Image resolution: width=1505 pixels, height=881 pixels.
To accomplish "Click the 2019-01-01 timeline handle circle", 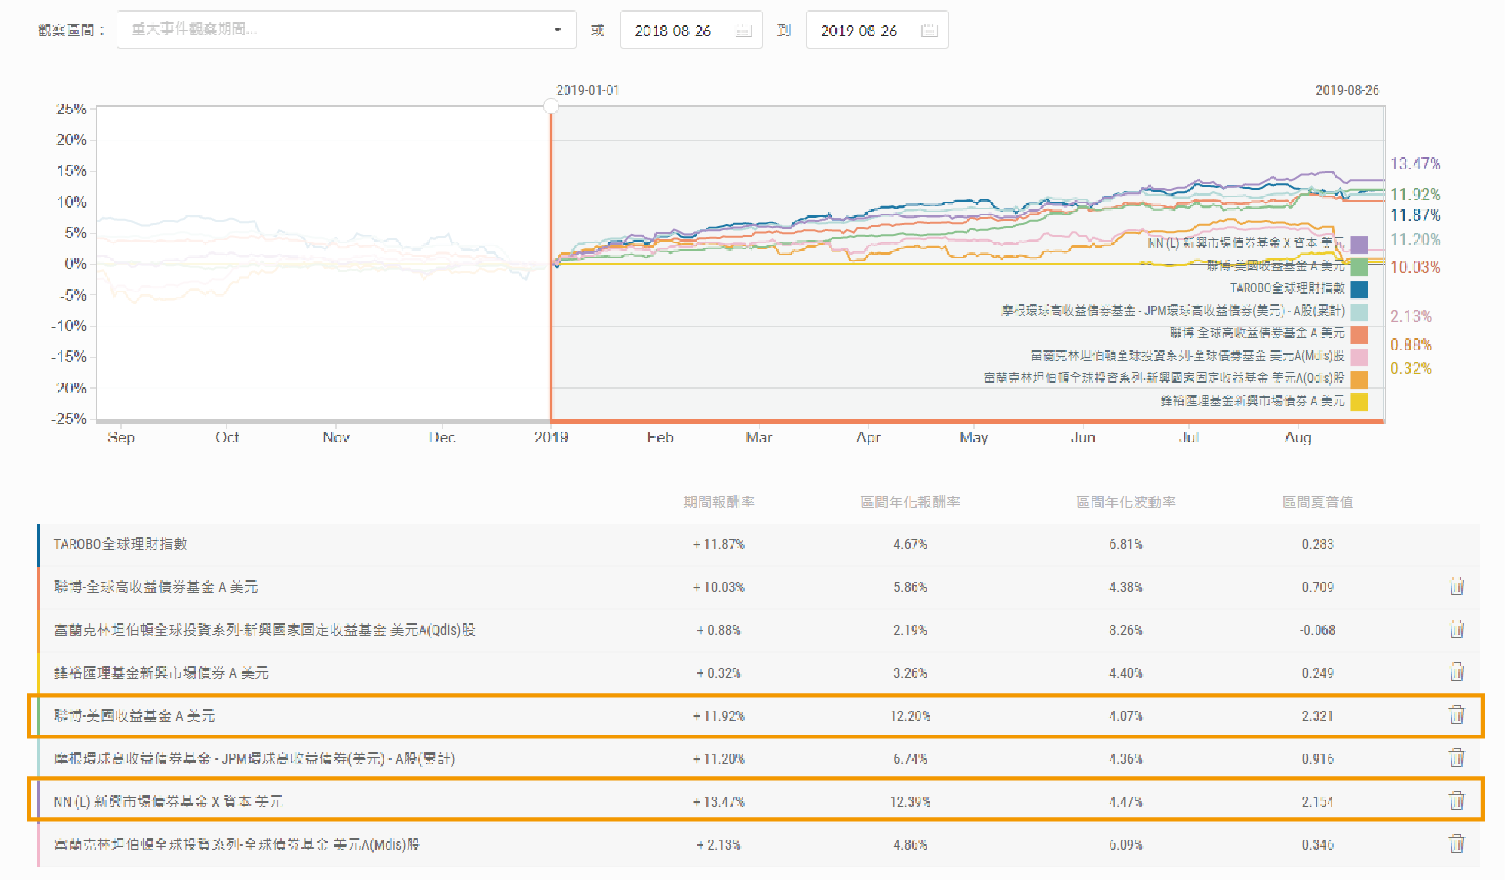I will coord(551,107).
